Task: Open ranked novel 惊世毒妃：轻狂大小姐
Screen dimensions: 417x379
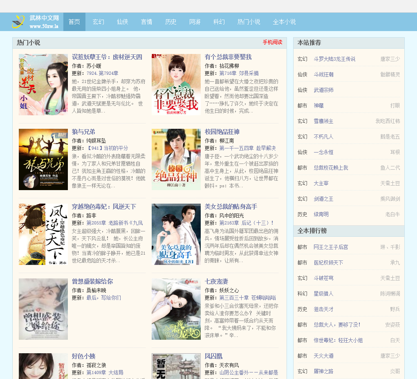Action: (338, 341)
